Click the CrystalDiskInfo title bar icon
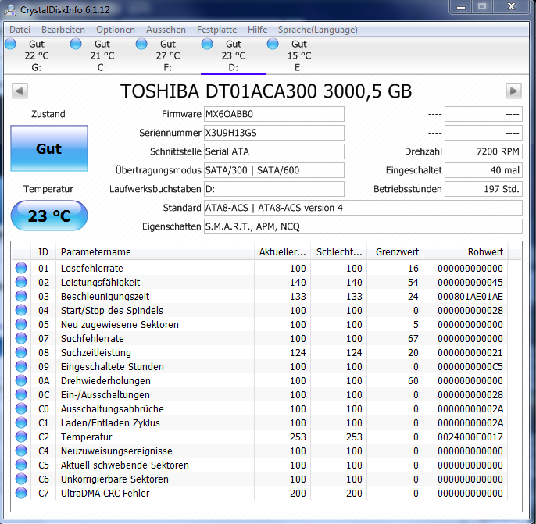Viewport: 536px width, 524px height. click(x=10, y=9)
